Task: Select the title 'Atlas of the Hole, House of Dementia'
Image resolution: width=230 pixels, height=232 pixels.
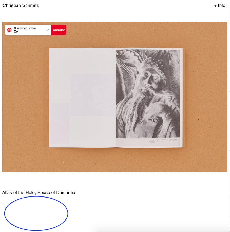Action: pyautogui.click(x=39, y=192)
